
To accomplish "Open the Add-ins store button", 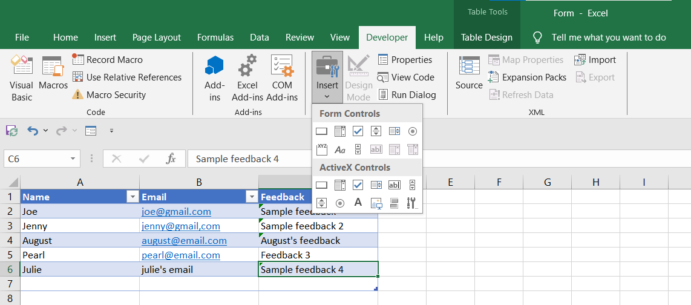I will point(215,79).
